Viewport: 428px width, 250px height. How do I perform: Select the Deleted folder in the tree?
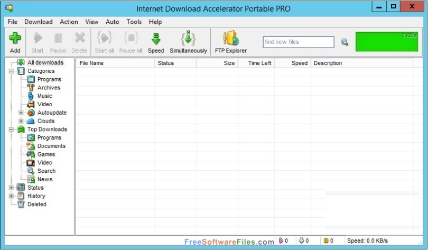[x=37, y=204]
